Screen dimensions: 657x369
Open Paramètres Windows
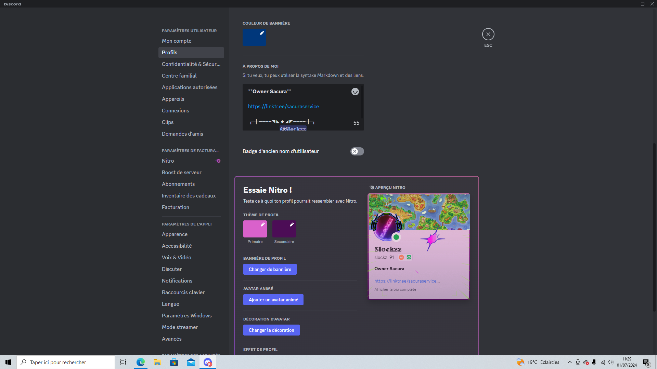191,316
